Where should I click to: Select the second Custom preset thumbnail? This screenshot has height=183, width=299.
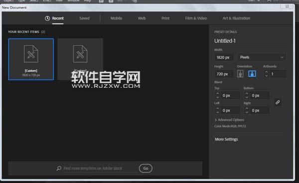pos(80,59)
